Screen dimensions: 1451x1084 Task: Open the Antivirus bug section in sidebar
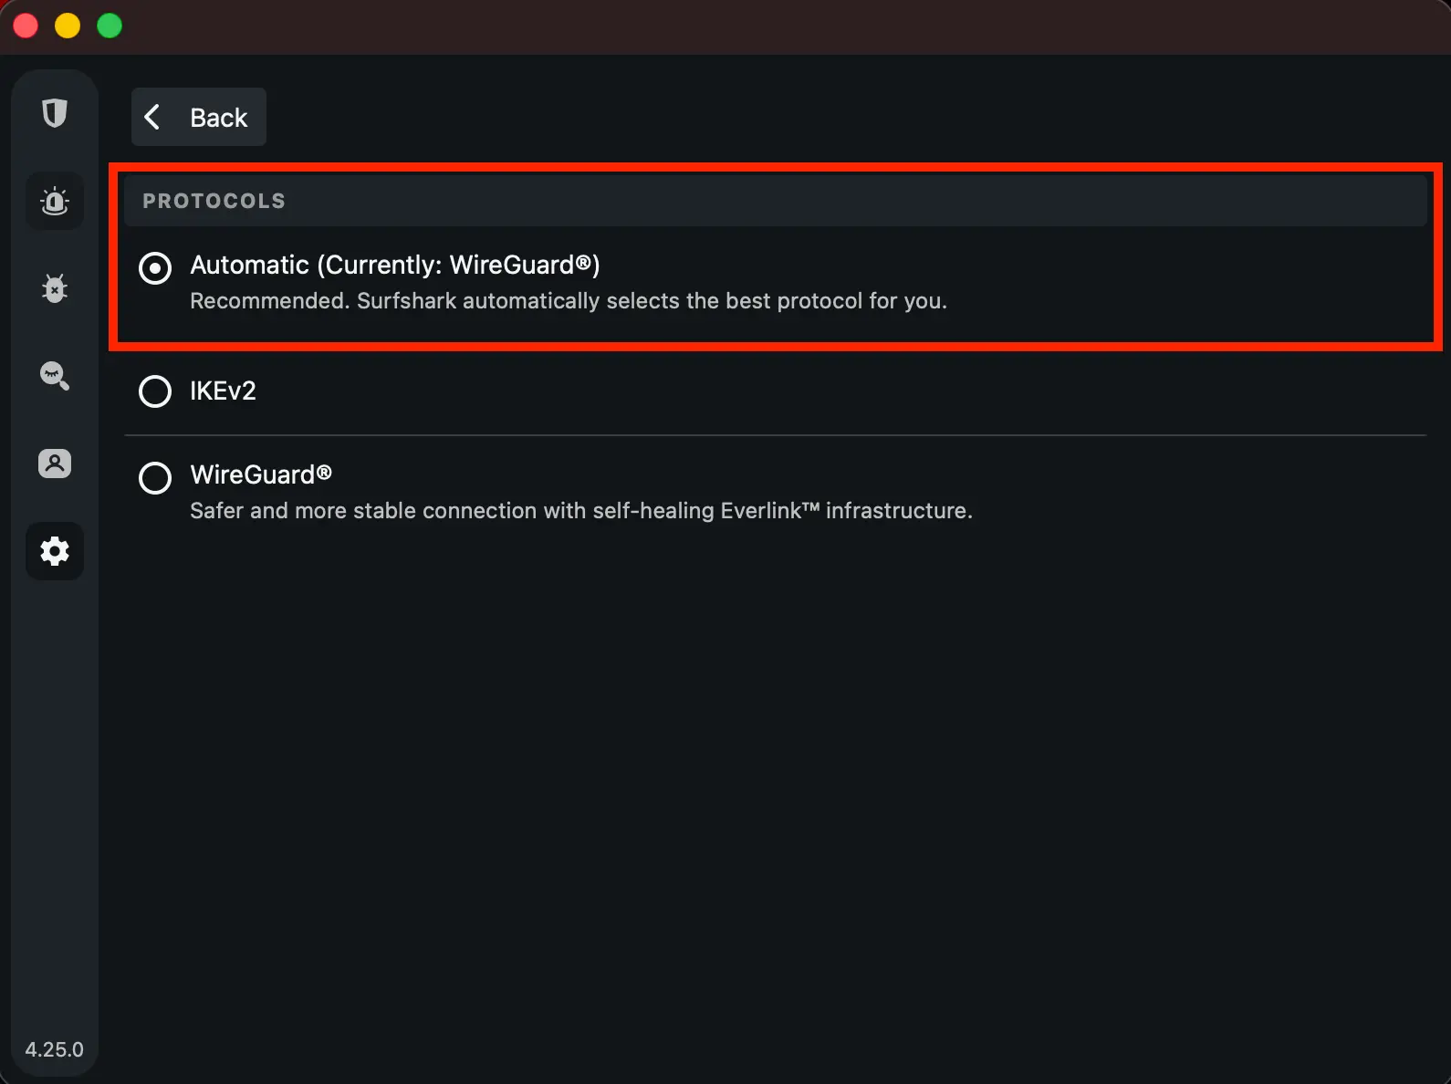pos(55,288)
